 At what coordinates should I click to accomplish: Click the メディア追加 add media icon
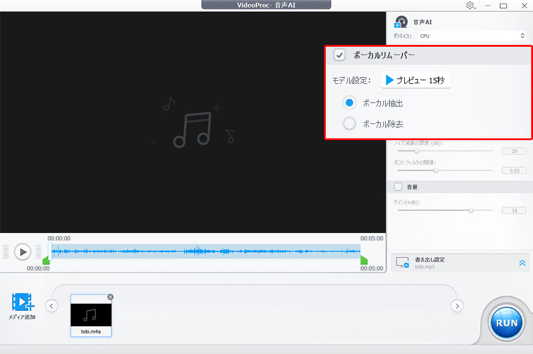[22, 302]
